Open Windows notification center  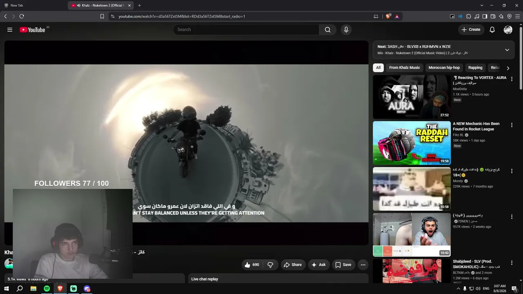514,289
